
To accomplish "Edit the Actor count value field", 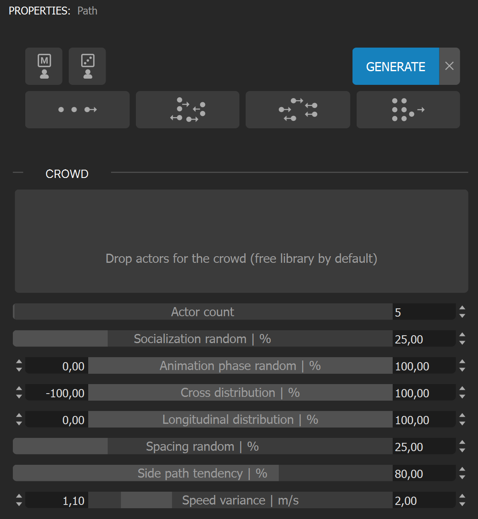I will (424, 312).
